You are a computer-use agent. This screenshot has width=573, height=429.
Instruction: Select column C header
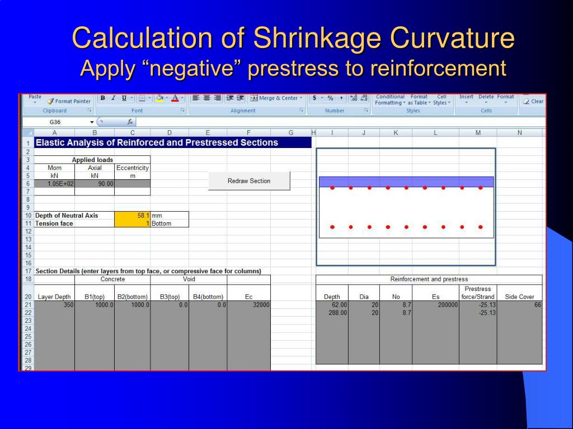(132, 133)
